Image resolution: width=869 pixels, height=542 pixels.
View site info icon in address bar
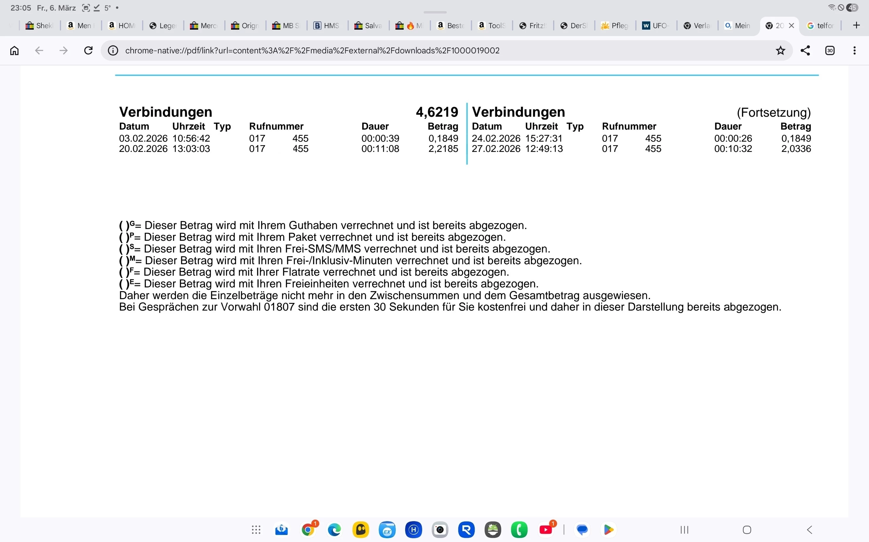click(x=113, y=50)
